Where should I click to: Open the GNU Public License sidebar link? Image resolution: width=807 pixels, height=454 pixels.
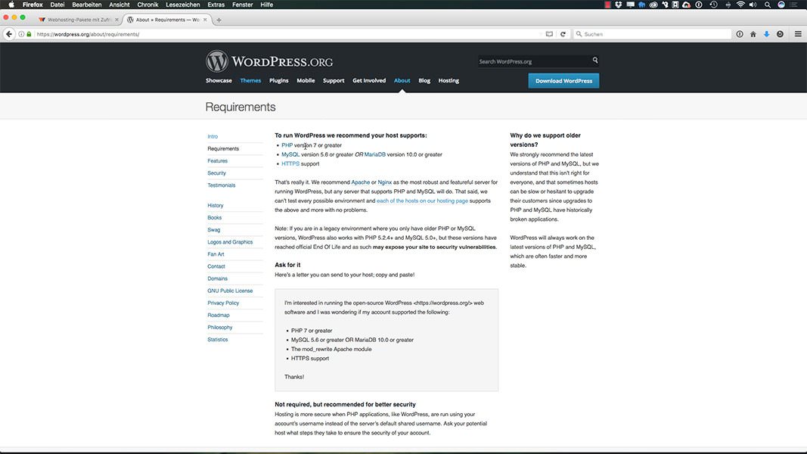click(x=230, y=291)
